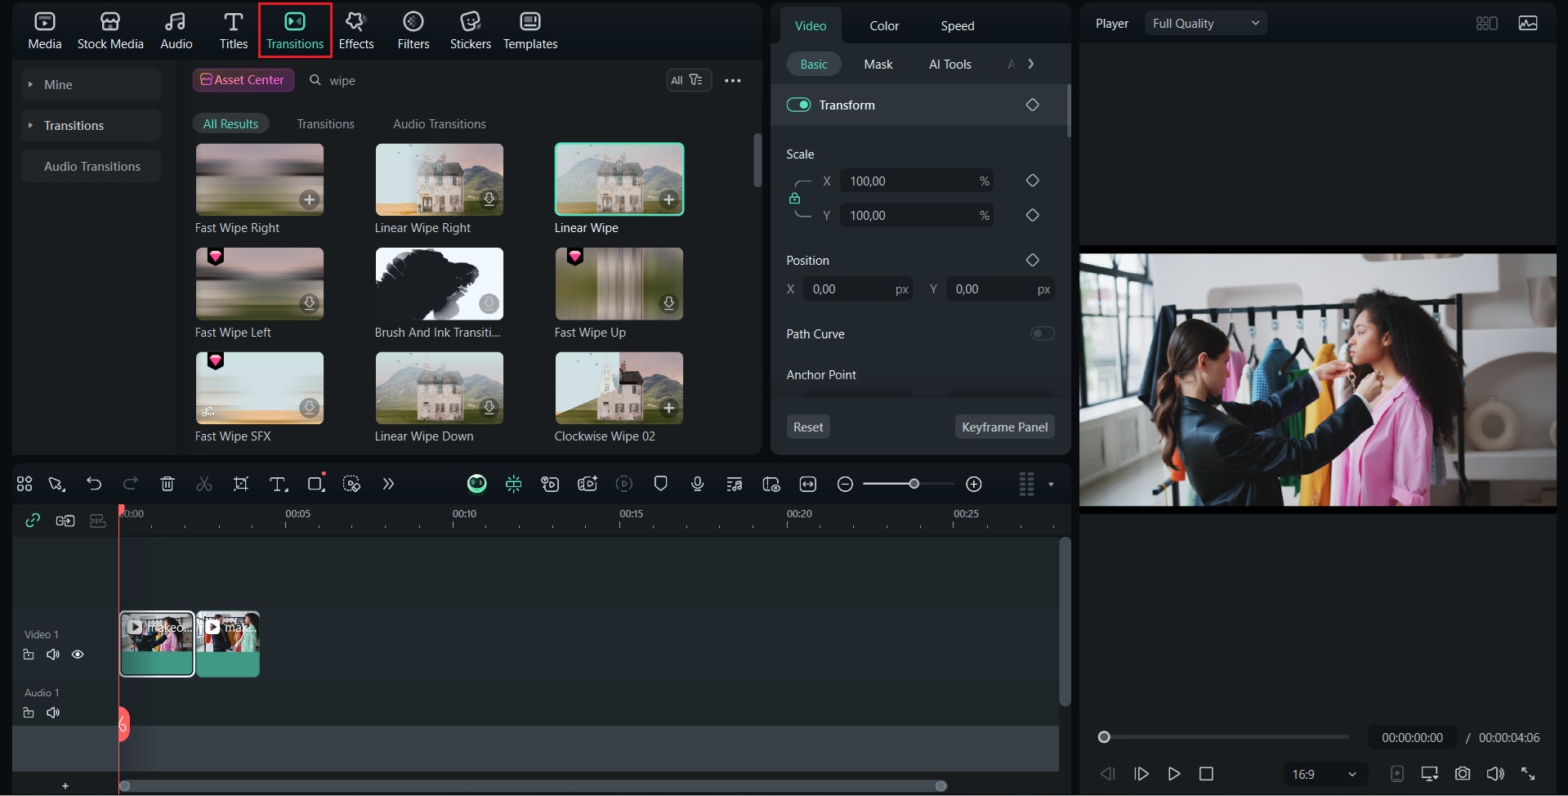Switch to the AI Tools sub-tab
Screen dimensions: 1568x796
[950, 64]
